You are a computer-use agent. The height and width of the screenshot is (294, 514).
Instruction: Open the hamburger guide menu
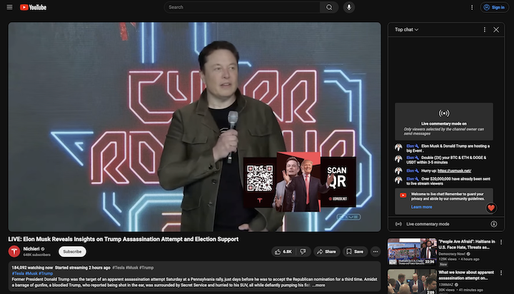click(x=9, y=7)
